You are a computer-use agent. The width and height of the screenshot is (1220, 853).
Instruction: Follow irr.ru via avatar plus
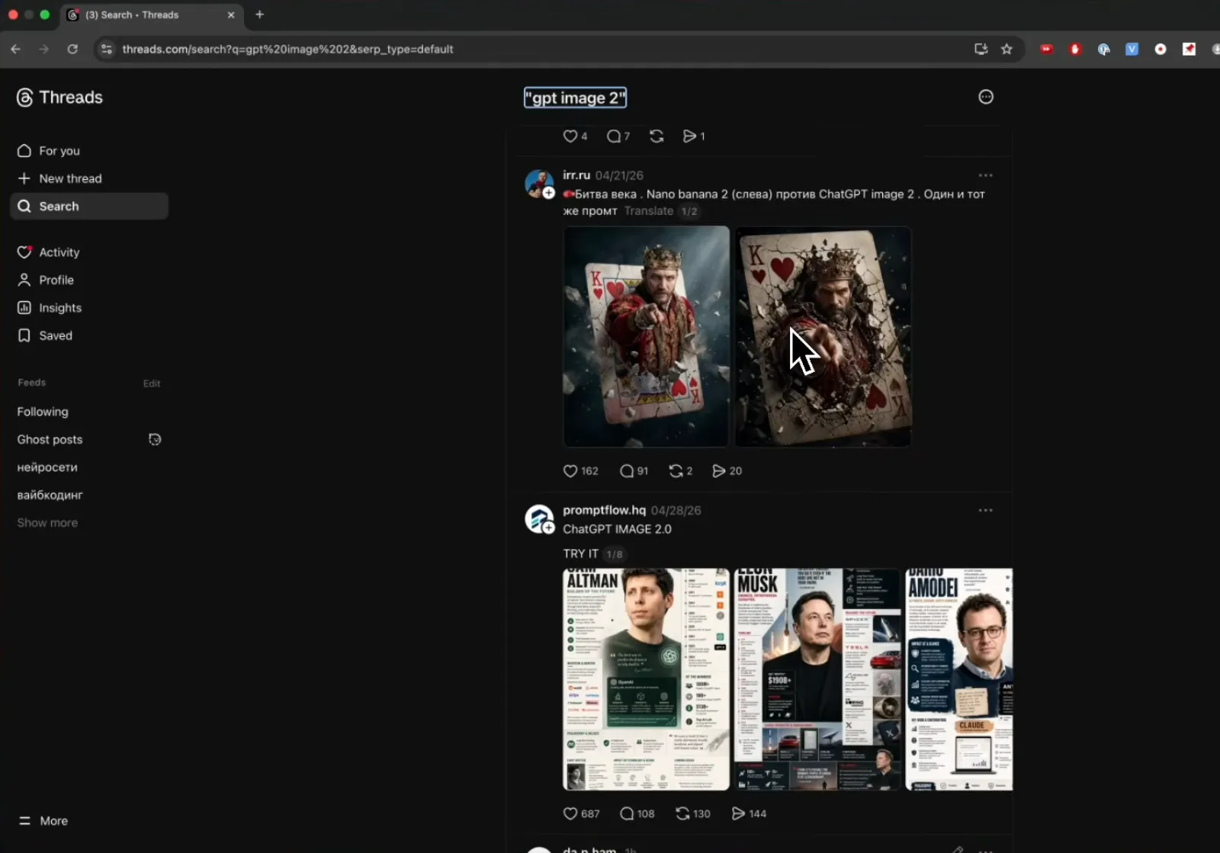(x=548, y=193)
